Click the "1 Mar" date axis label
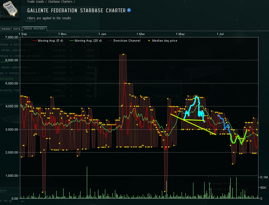 [x=141, y=34]
